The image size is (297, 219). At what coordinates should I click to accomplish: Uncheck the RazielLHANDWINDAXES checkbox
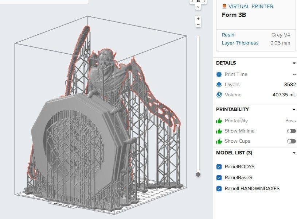pos(219,189)
